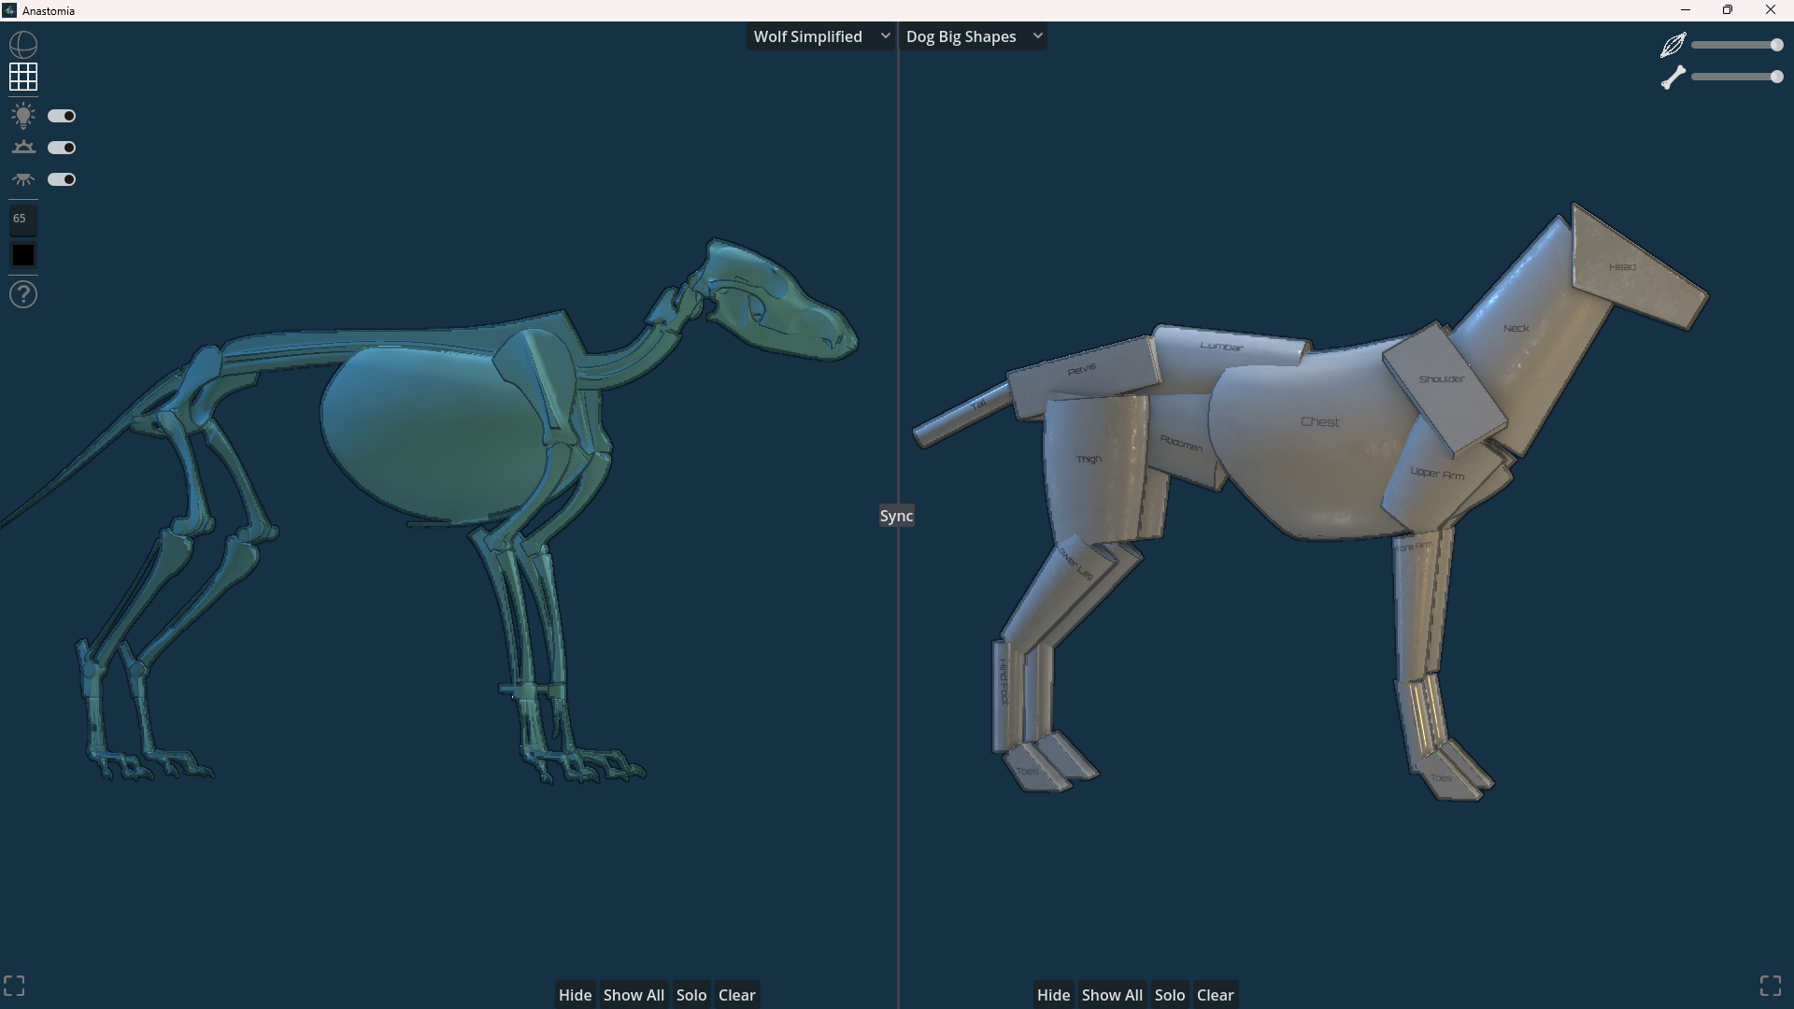Select the Tail cylinder on dog model
The image size is (1794, 1009).
pyautogui.click(x=962, y=414)
